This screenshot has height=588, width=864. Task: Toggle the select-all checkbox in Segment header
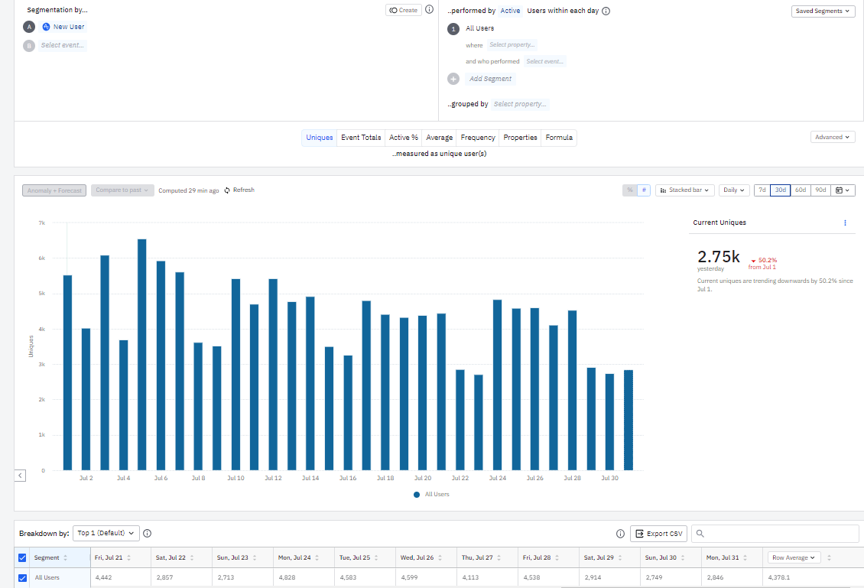pos(22,558)
